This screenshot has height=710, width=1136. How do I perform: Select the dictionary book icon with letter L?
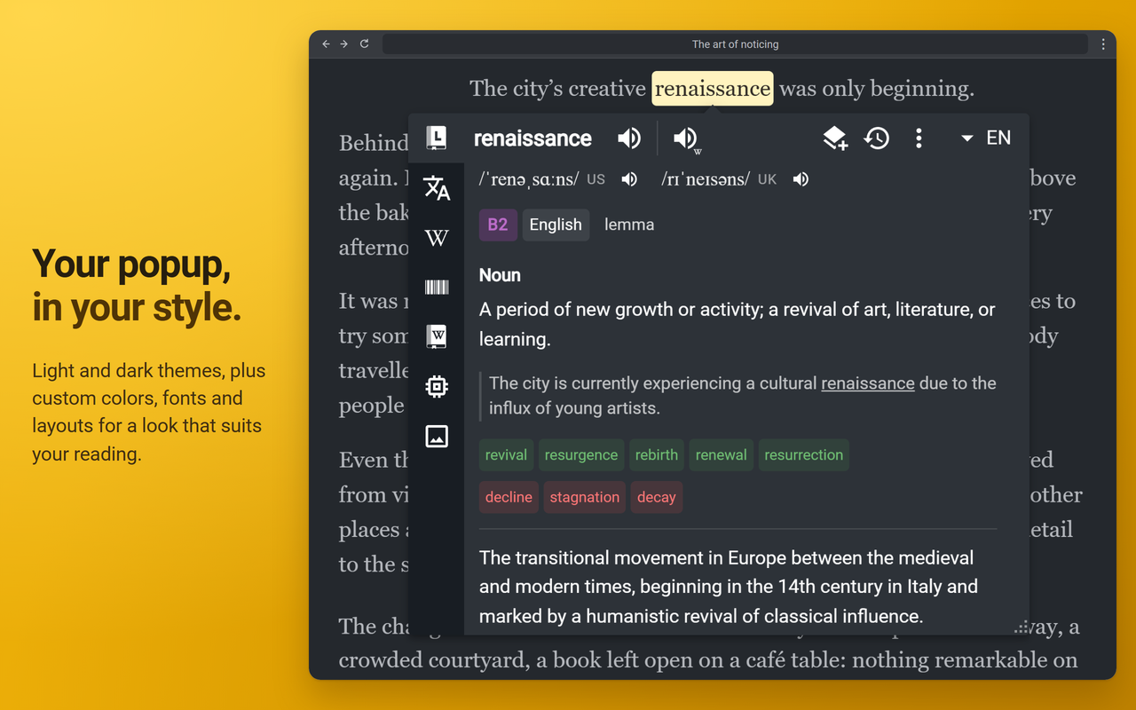coord(437,138)
